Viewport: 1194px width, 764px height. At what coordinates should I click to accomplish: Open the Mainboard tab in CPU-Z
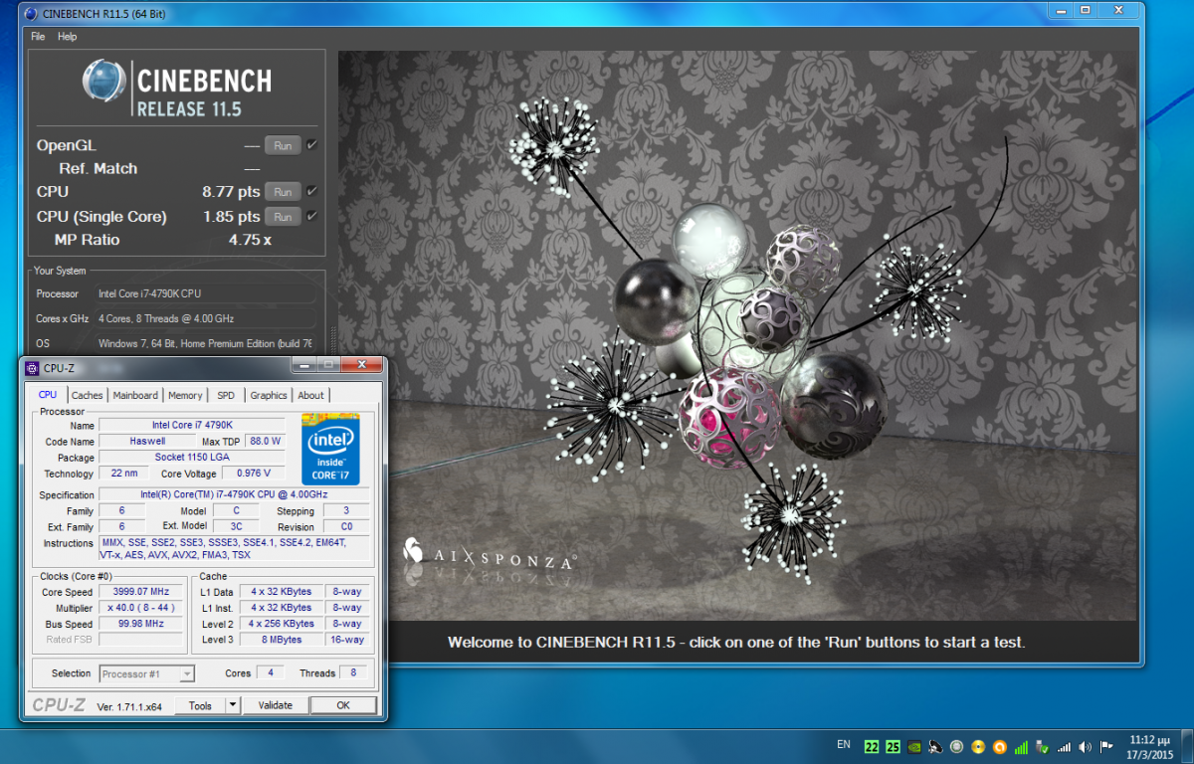[135, 395]
